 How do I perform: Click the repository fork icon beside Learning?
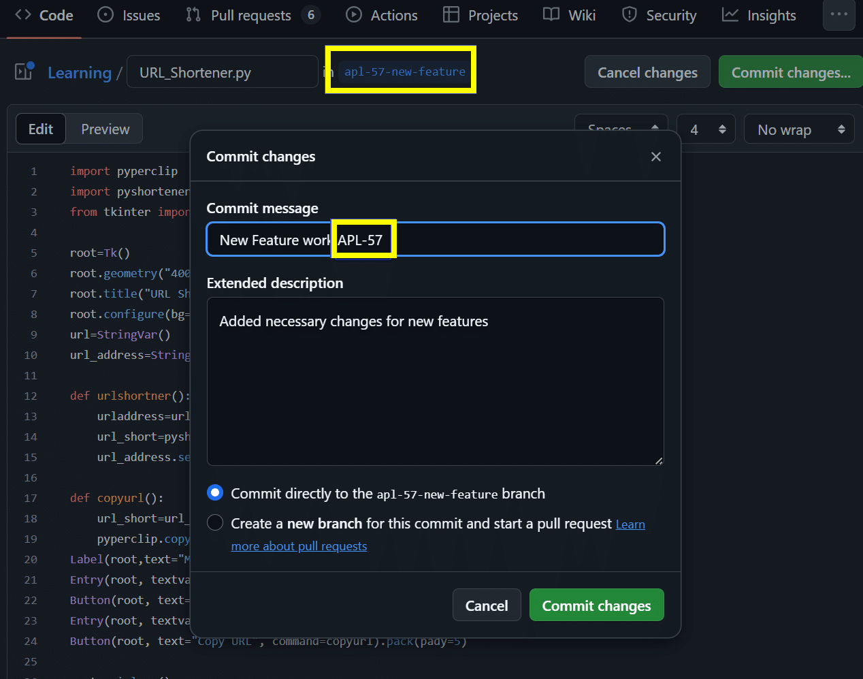(23, 71)
